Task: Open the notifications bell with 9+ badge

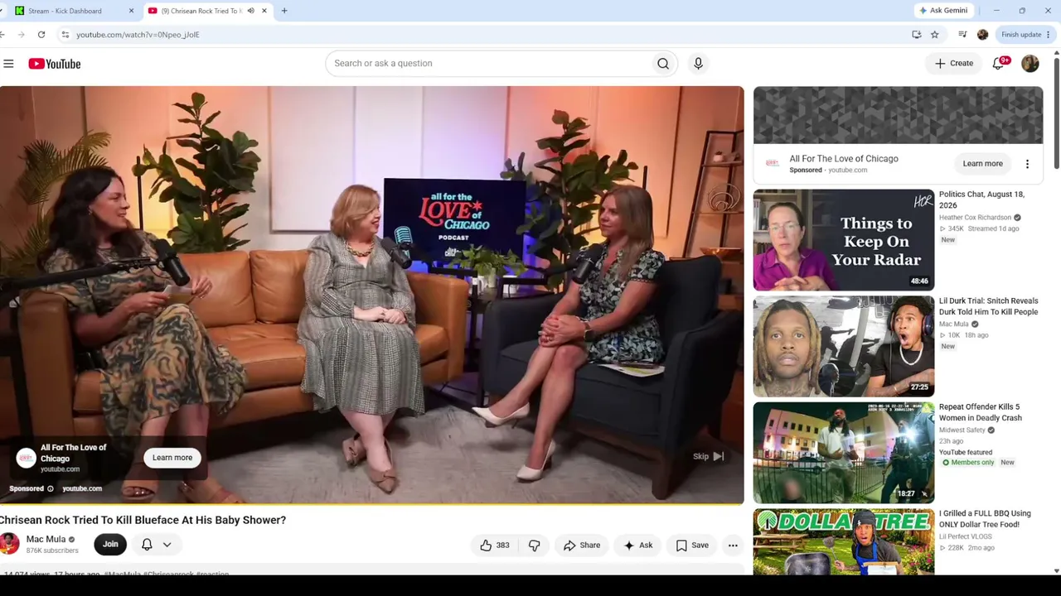Action: tap(999, 64)
